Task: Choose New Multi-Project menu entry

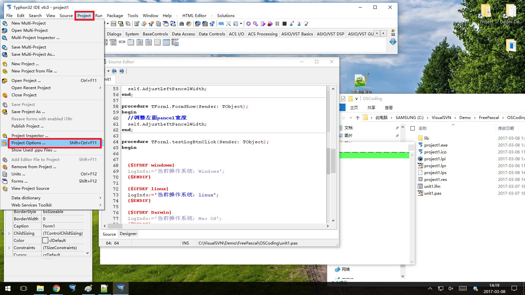Action: click(52, 23)
